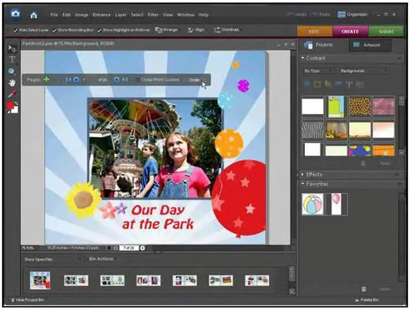Open the Window menu

(186, 15)
